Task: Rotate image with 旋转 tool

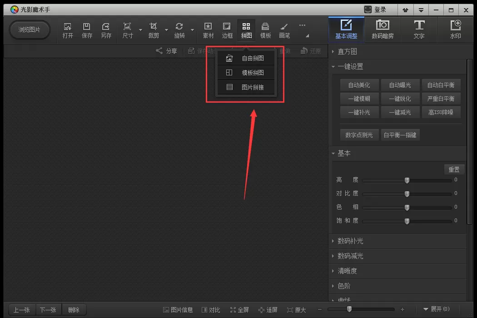Action: pyautogui.click(x=179, y=30)
